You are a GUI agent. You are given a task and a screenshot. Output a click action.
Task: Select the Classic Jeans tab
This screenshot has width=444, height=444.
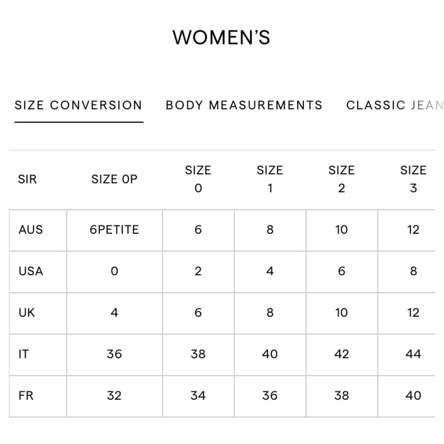pyautogui.click(x=395, y=105)
